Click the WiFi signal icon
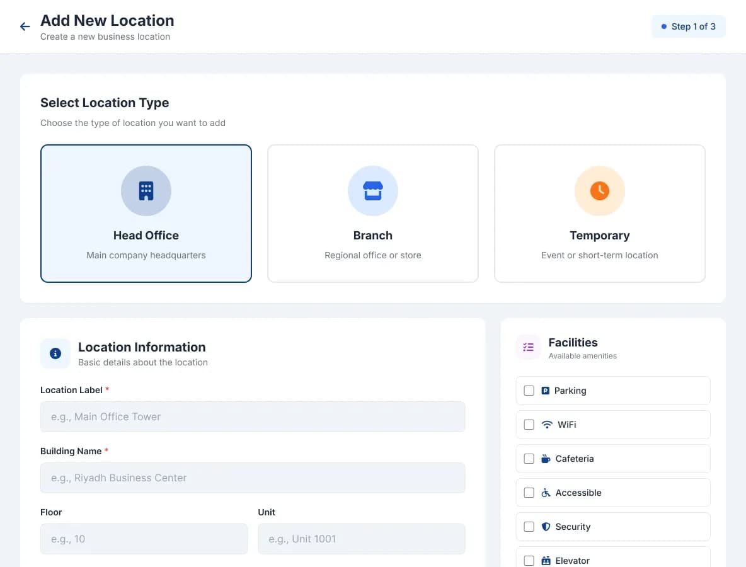 [547, 424]
